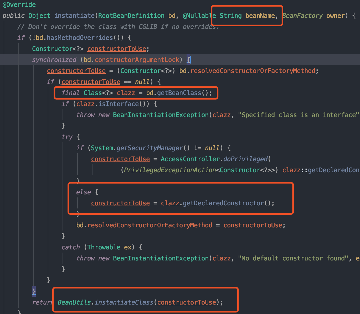360x314 pixels.
Task: Click the 'Object' return type
Action: (x=39, y=16)
